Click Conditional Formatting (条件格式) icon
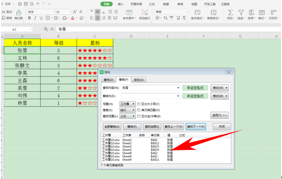 (197, 12)
